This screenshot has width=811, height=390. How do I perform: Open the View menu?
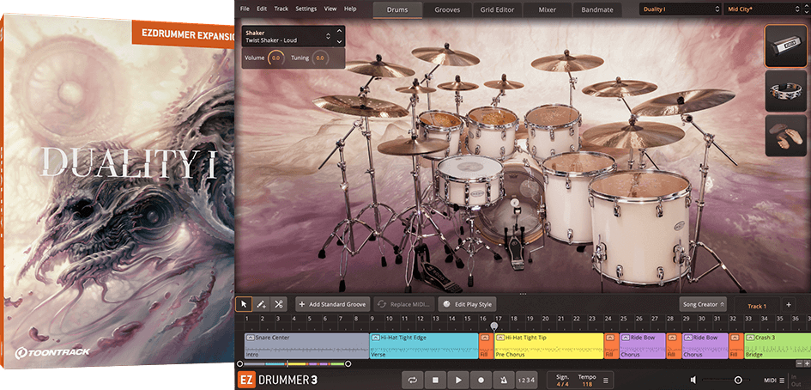click(x=330, y=9)
